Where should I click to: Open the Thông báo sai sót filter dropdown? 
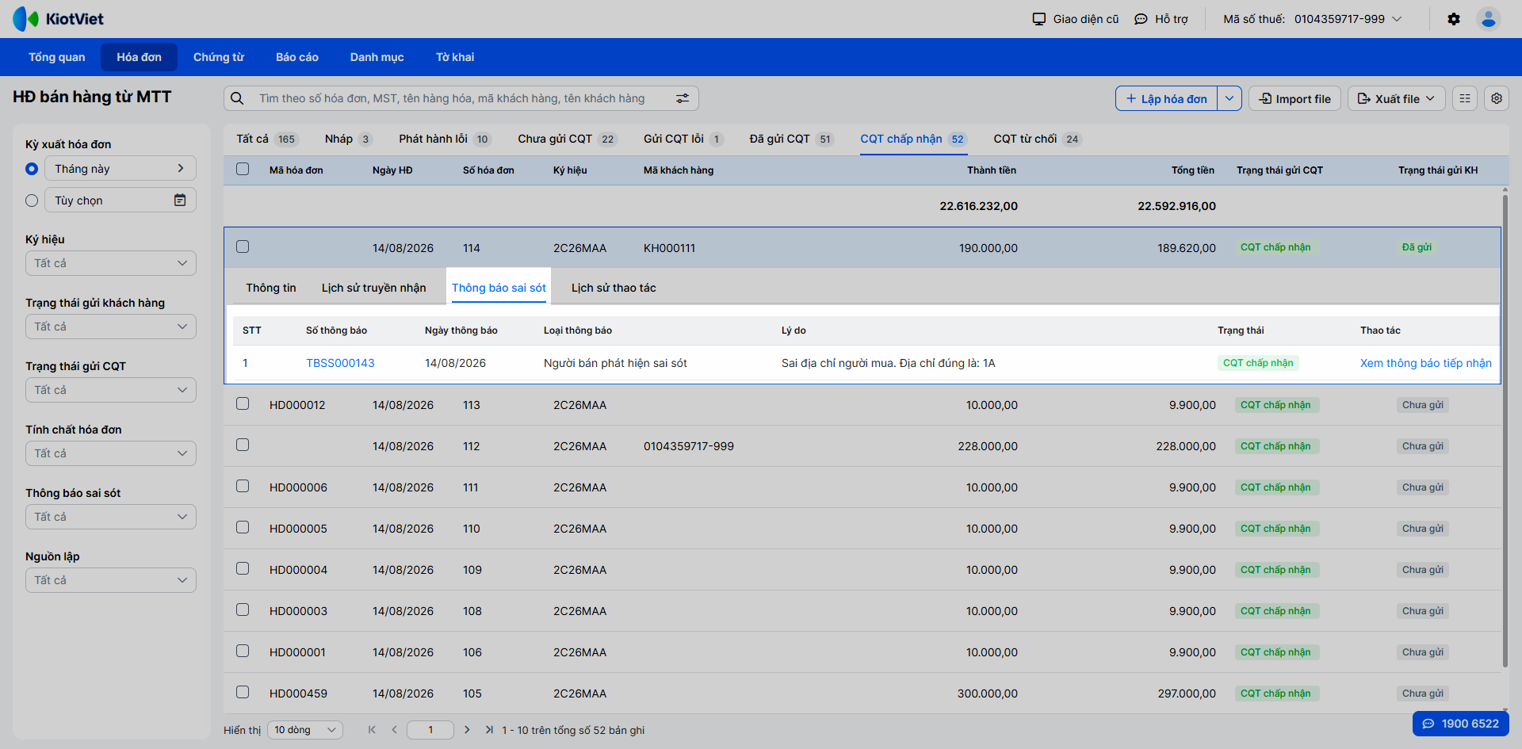(111, 517)
